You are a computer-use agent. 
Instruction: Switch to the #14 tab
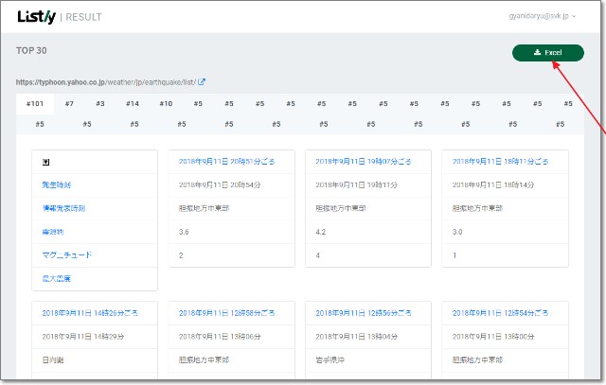[132, 103]
